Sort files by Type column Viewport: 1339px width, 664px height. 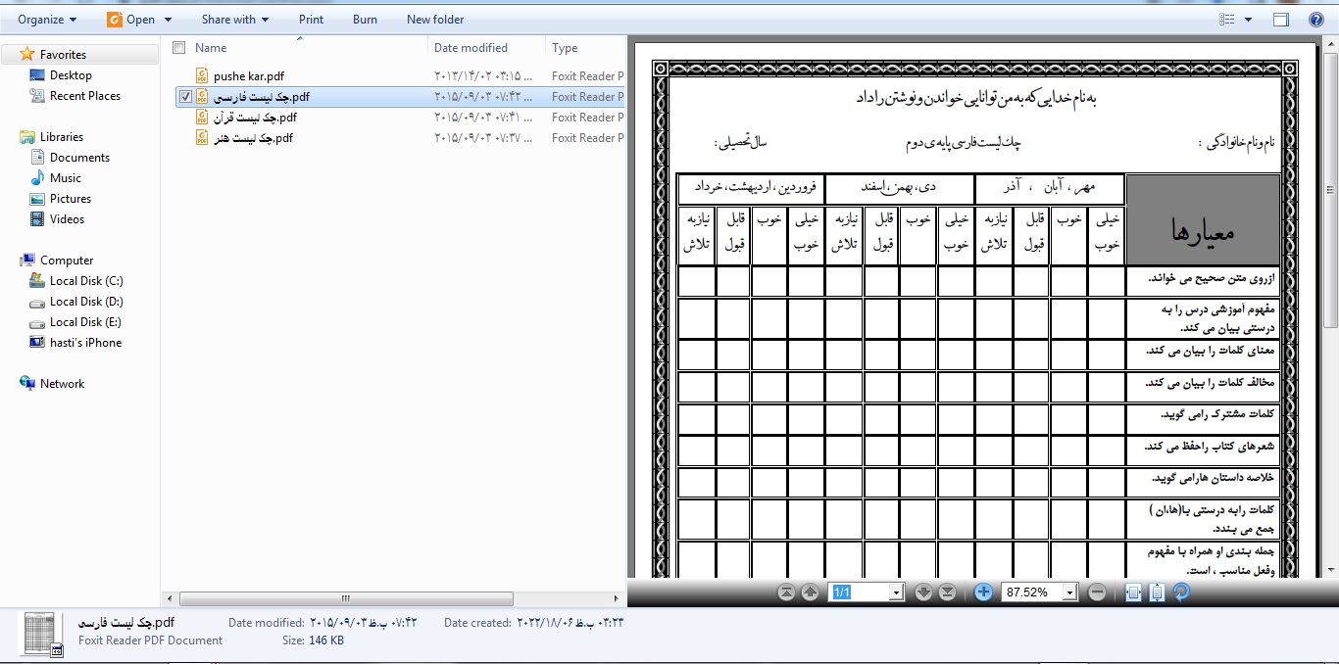565,47
